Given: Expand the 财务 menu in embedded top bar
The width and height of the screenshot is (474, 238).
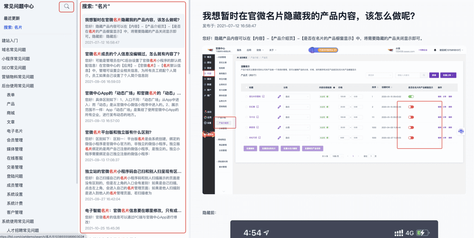Looking at the screenshot, I should pyautogui.click(x=260, y=50).
